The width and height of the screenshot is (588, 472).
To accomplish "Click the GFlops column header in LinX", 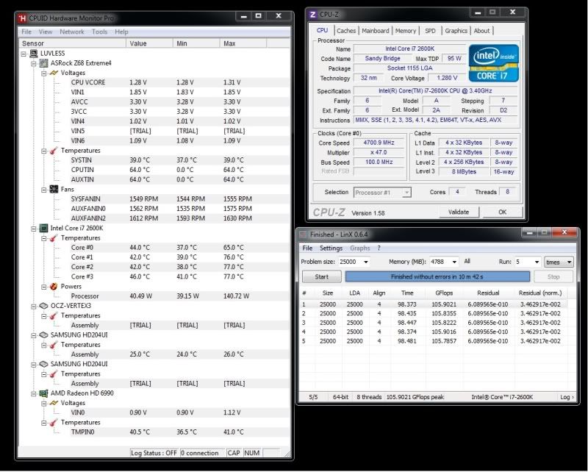I will click(444, 293).
